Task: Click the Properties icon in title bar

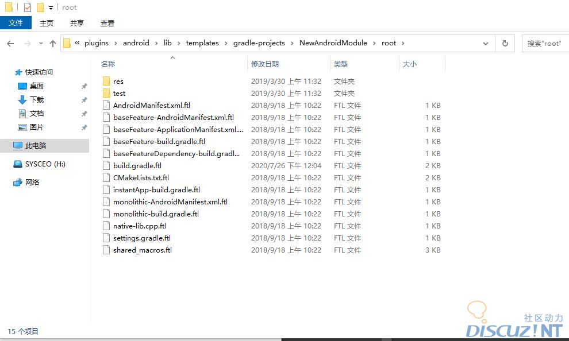Action: (x=28, y=7)
